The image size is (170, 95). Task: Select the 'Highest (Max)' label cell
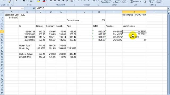tap(27, 54)
